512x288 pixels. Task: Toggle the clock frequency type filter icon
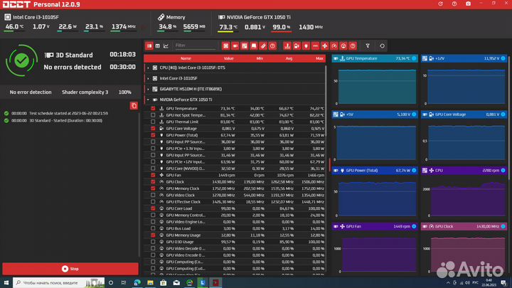tap(334, 46)
